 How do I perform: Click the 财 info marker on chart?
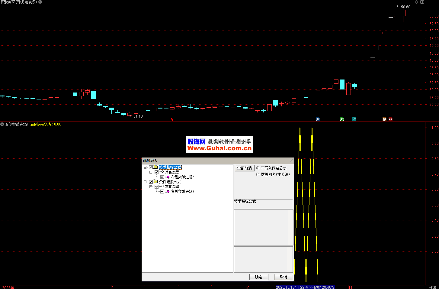pyautogui.click(x=318, y=119)
